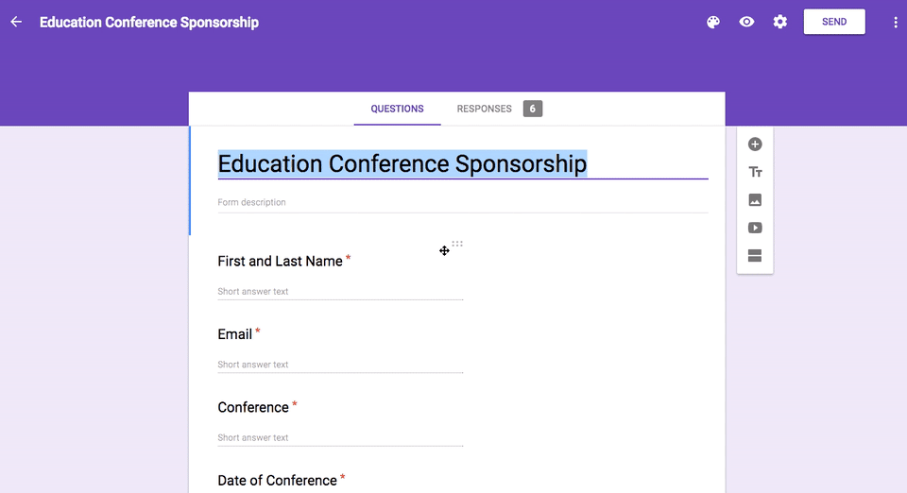Click the form title text field
The height and width of the screenshot is (493, 907).
(x=463, y=164)
